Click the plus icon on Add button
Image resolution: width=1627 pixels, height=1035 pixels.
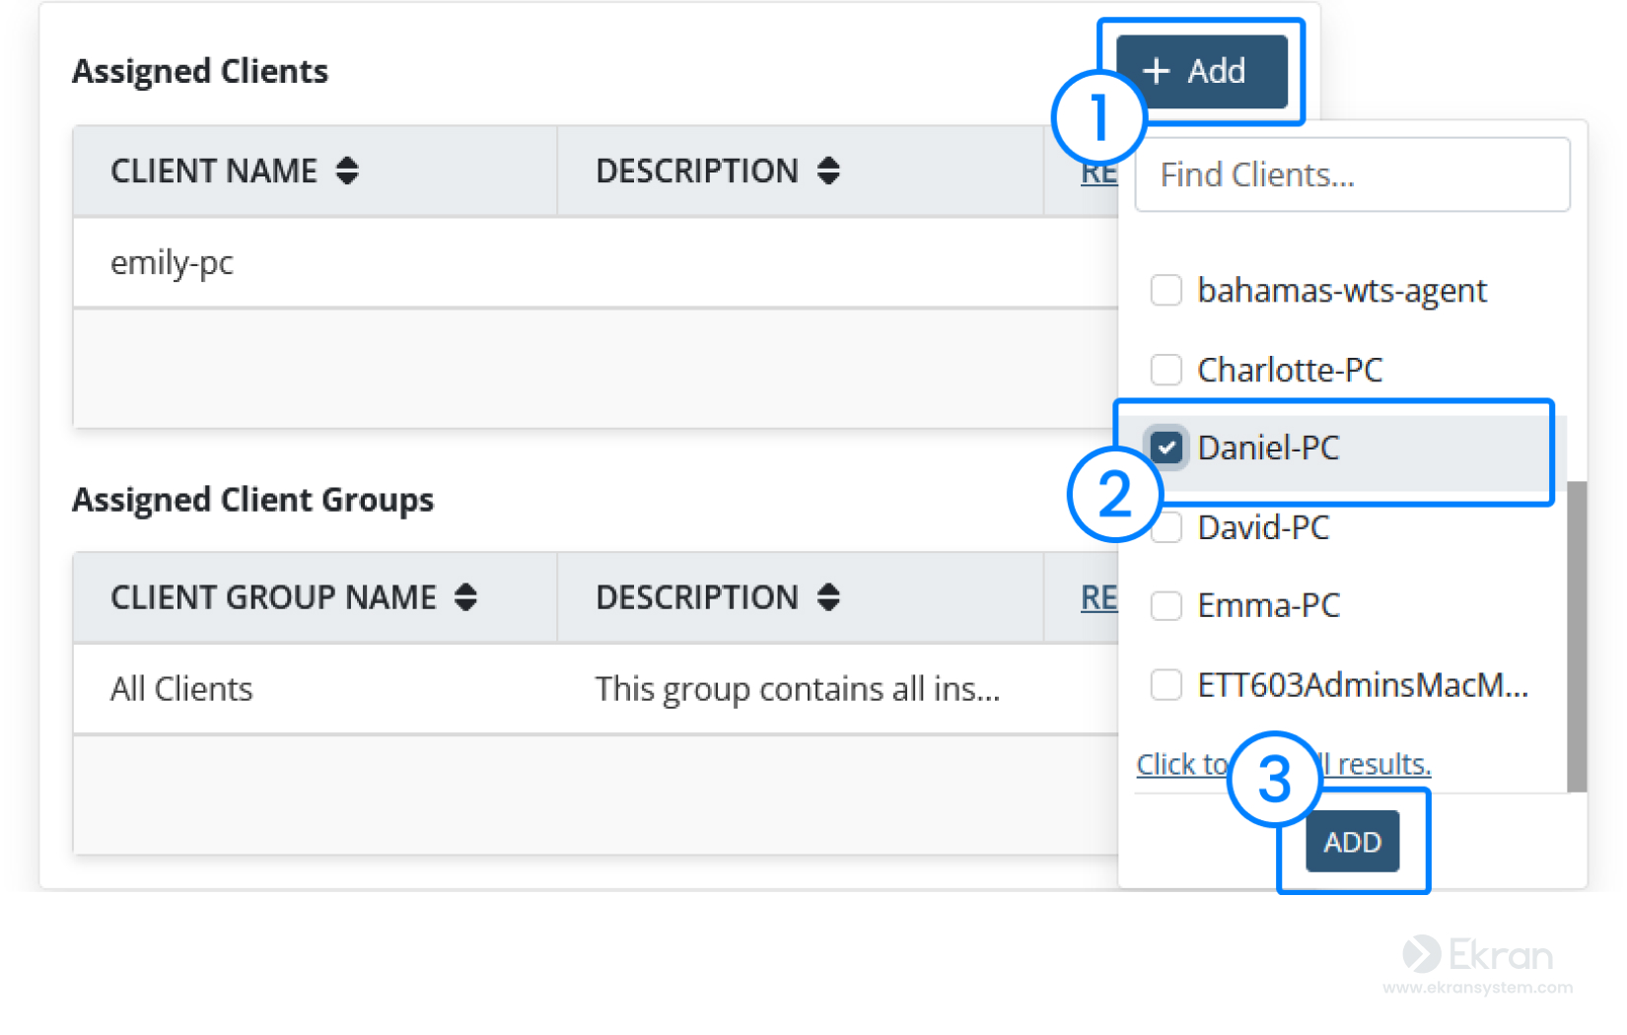point(1156,71)
